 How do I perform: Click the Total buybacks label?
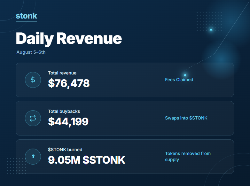coord(64,111)
